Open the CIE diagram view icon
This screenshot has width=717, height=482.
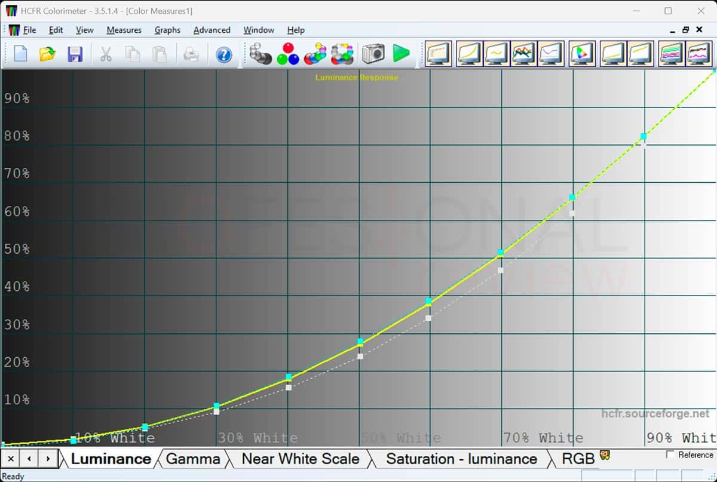[582, 54]
